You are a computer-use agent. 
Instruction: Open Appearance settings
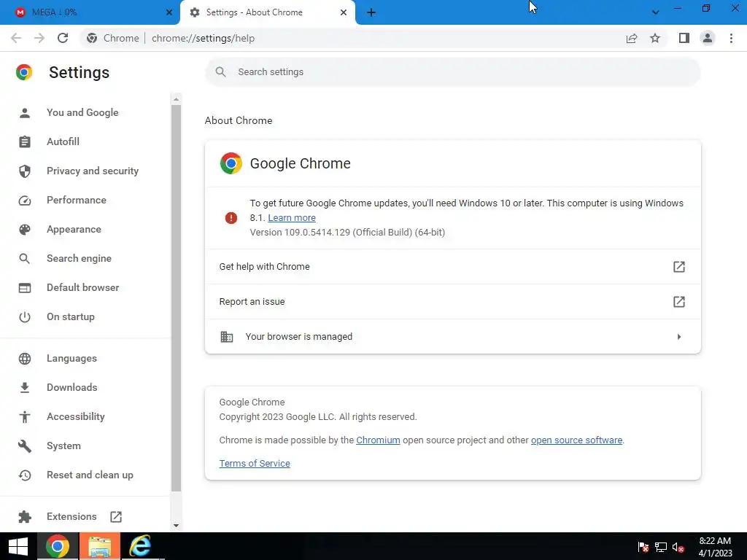[74, 229]
